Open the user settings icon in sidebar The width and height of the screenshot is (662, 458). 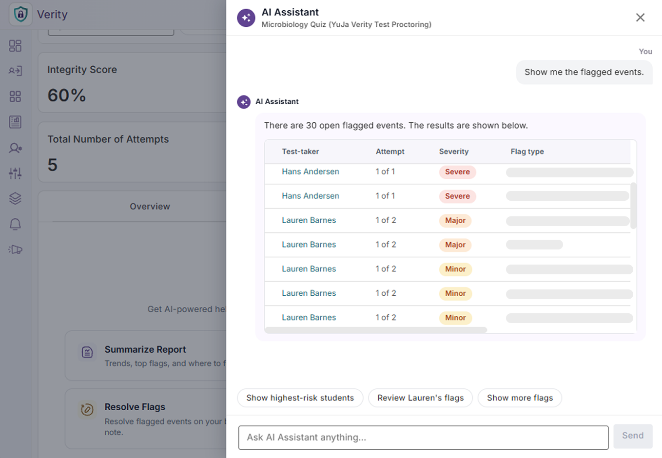15,148
